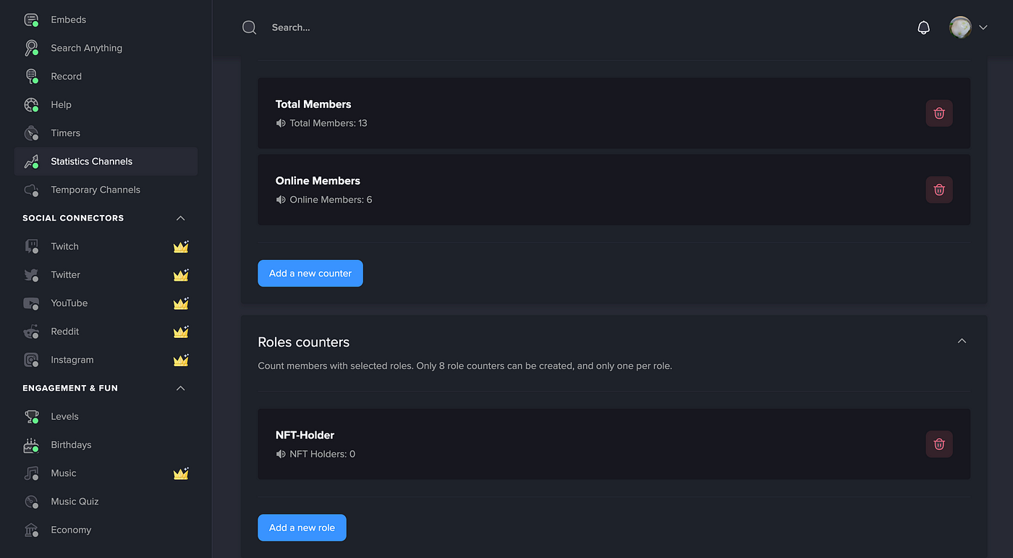Collapse the Roles counters panel
The width and height of the screenshot is (1013, 558).
[962, 340]
